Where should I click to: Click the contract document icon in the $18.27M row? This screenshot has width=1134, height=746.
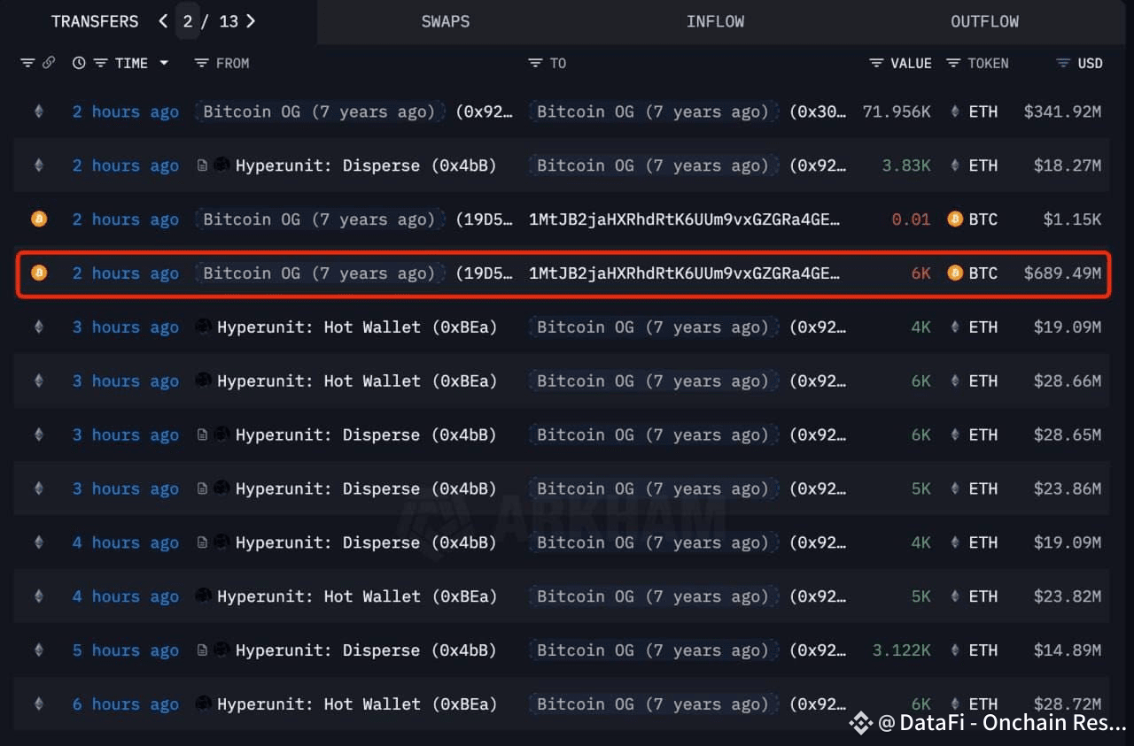[x=202, y=165]
